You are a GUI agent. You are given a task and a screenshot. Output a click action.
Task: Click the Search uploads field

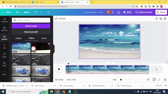click(x=31, y=20)
